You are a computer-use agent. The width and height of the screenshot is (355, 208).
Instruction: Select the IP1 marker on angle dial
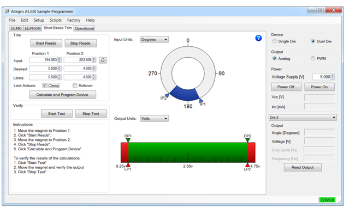click(x=201, y=100)
